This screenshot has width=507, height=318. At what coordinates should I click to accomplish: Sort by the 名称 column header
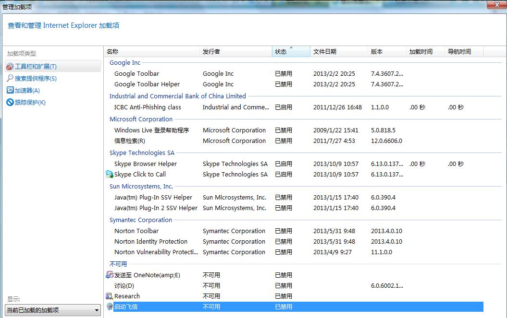pyautogui.click(x=152, y=52)
